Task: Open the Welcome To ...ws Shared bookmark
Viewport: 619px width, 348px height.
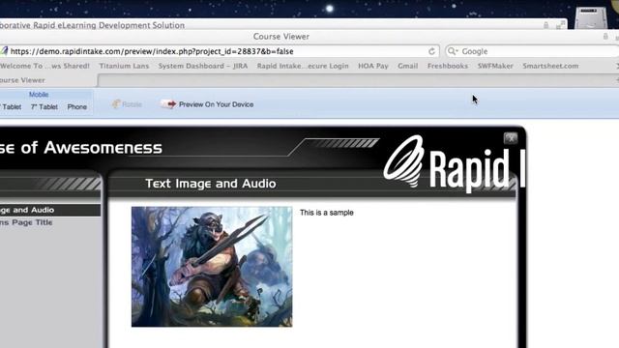Action: tap(44, 66)
